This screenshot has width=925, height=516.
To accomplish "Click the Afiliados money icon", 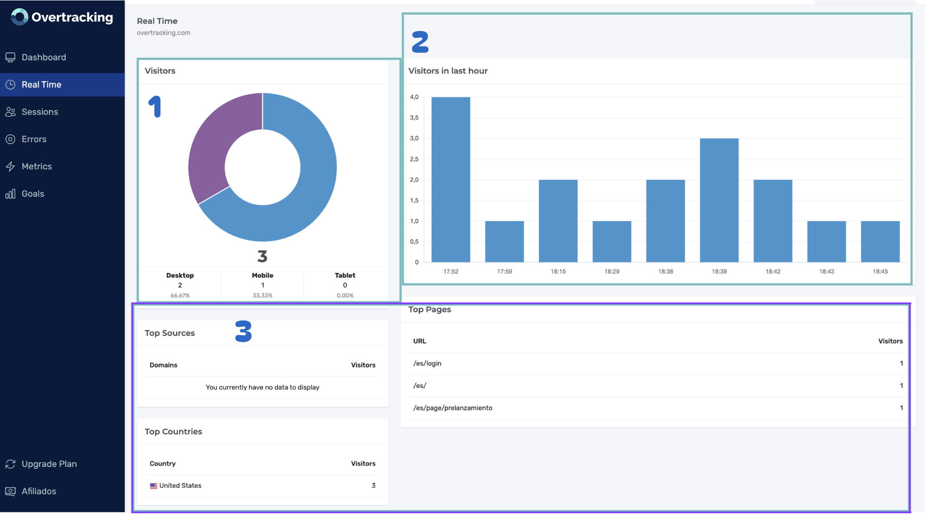I will click(10, 491).
